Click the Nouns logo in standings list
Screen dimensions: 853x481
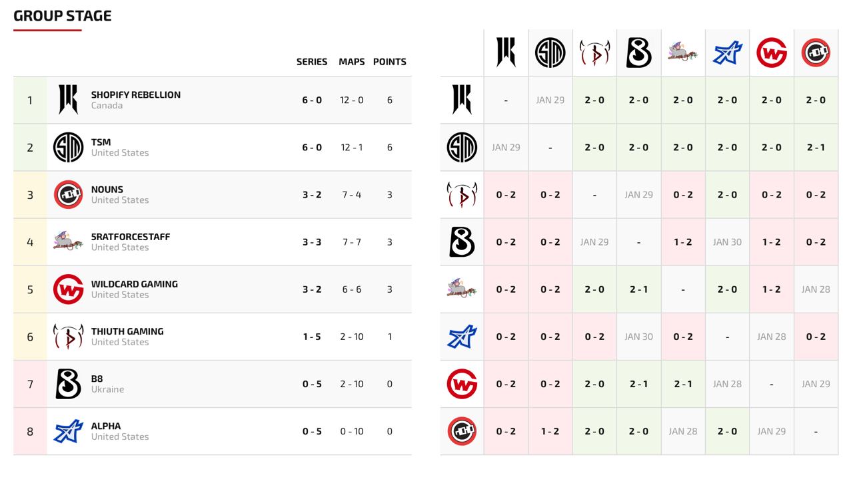(68, 194)
